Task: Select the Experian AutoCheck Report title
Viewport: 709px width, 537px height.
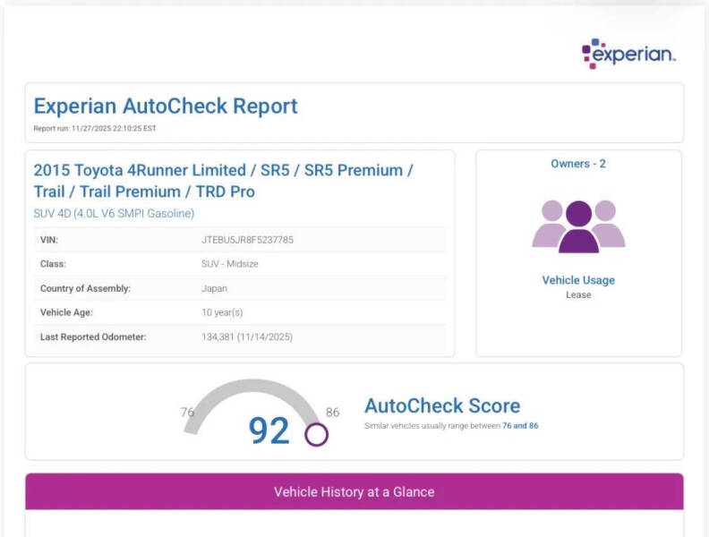Action: [166, 106]
